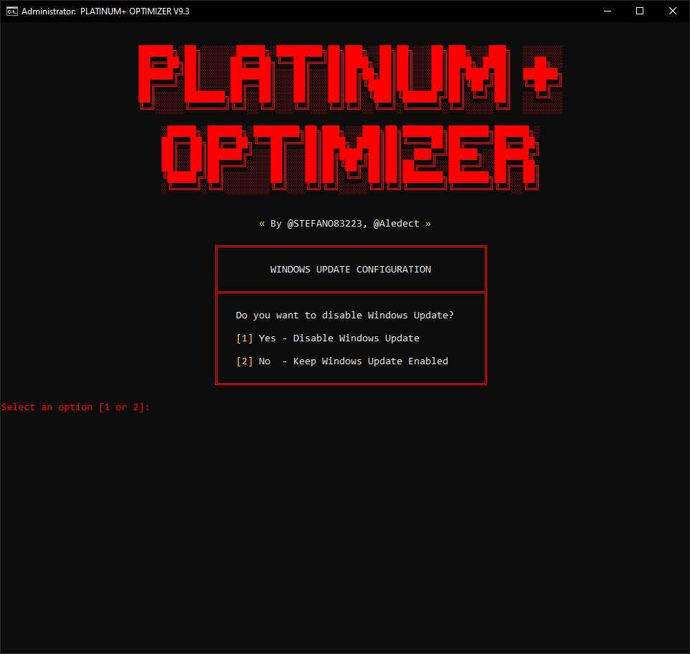690x654 pixels.
Task: Click 'Do you want to disable Windows Update?'
Action: click(x=344, y=316)
